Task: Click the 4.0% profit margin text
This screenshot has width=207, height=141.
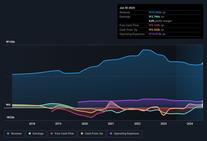Action: click(x=160, y=21)
